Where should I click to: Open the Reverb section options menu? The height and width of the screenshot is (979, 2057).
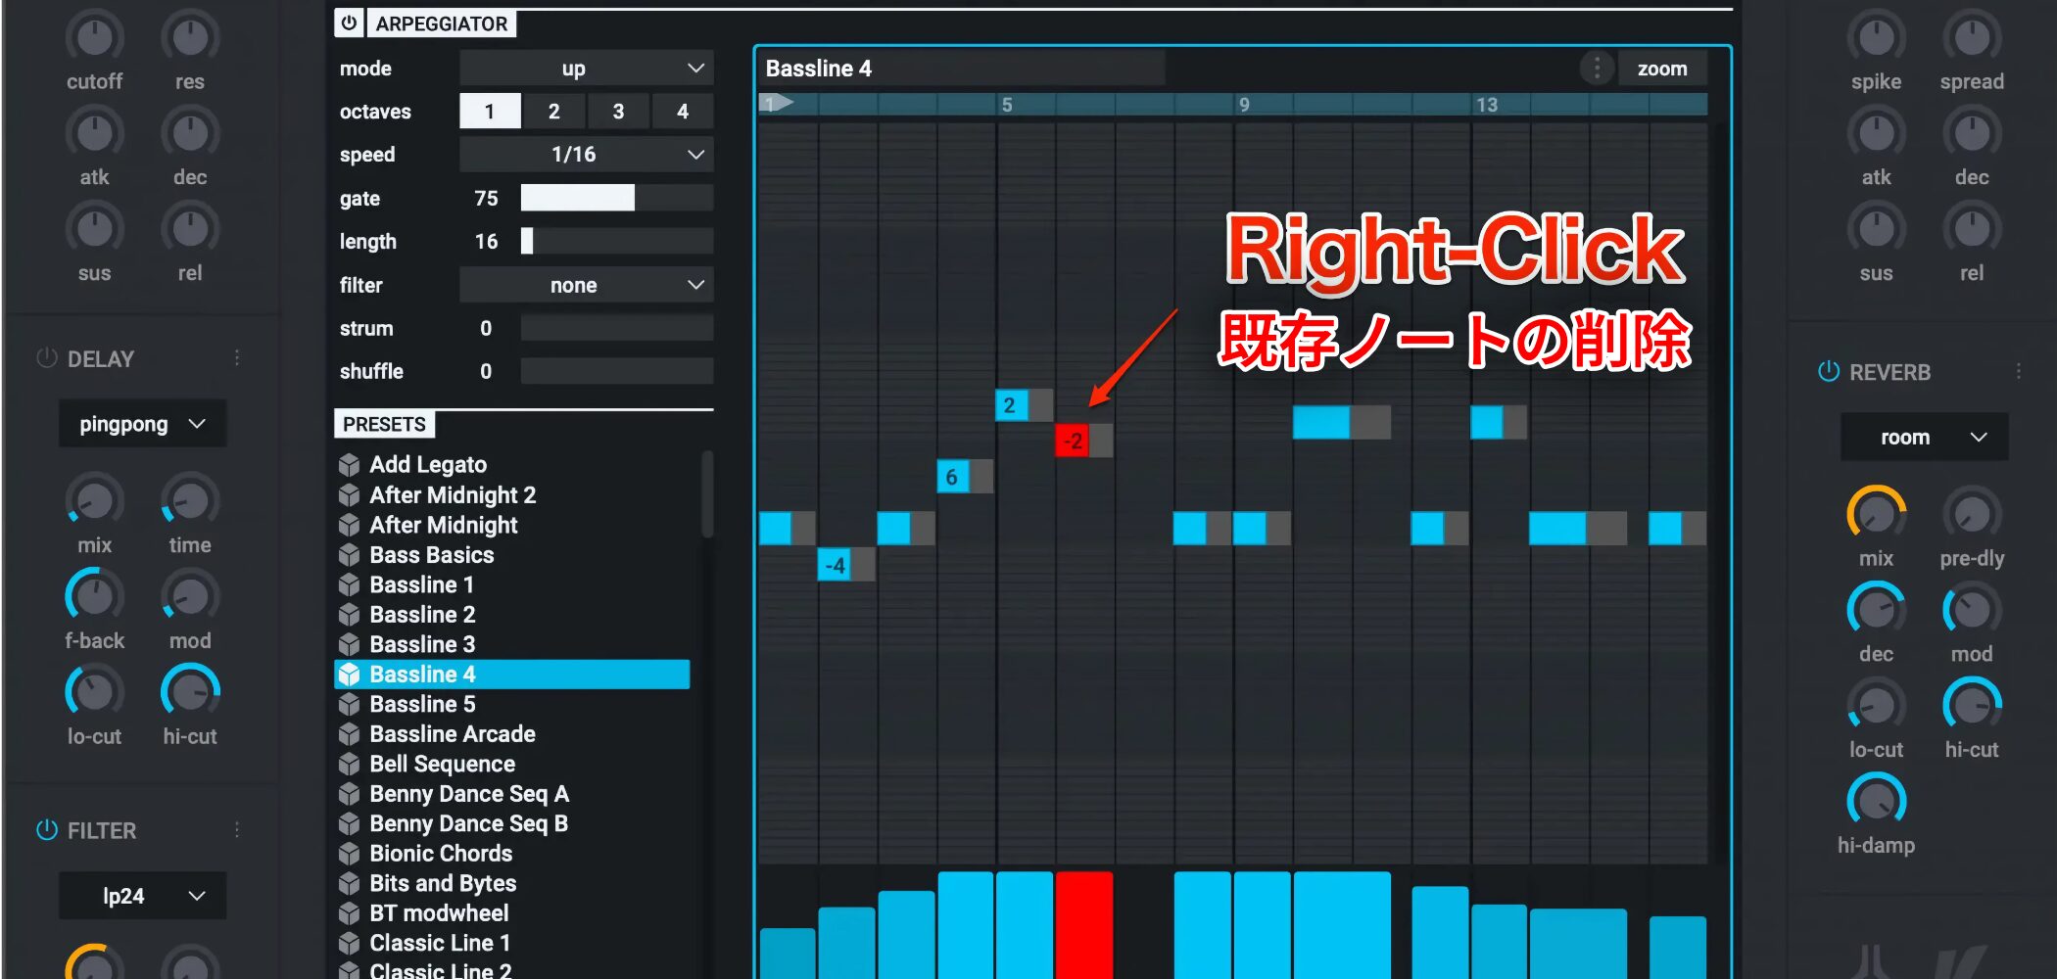pyautogui.click(x=2019, y=371)
